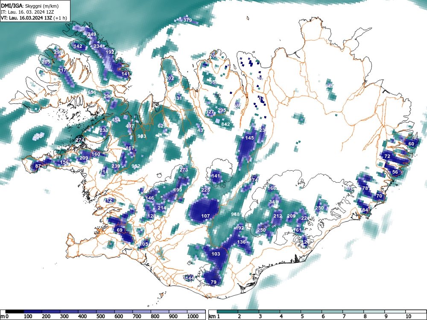Click the 167 visibility label
This screenshot has height=320, width=427.
[x=130, y=148]
